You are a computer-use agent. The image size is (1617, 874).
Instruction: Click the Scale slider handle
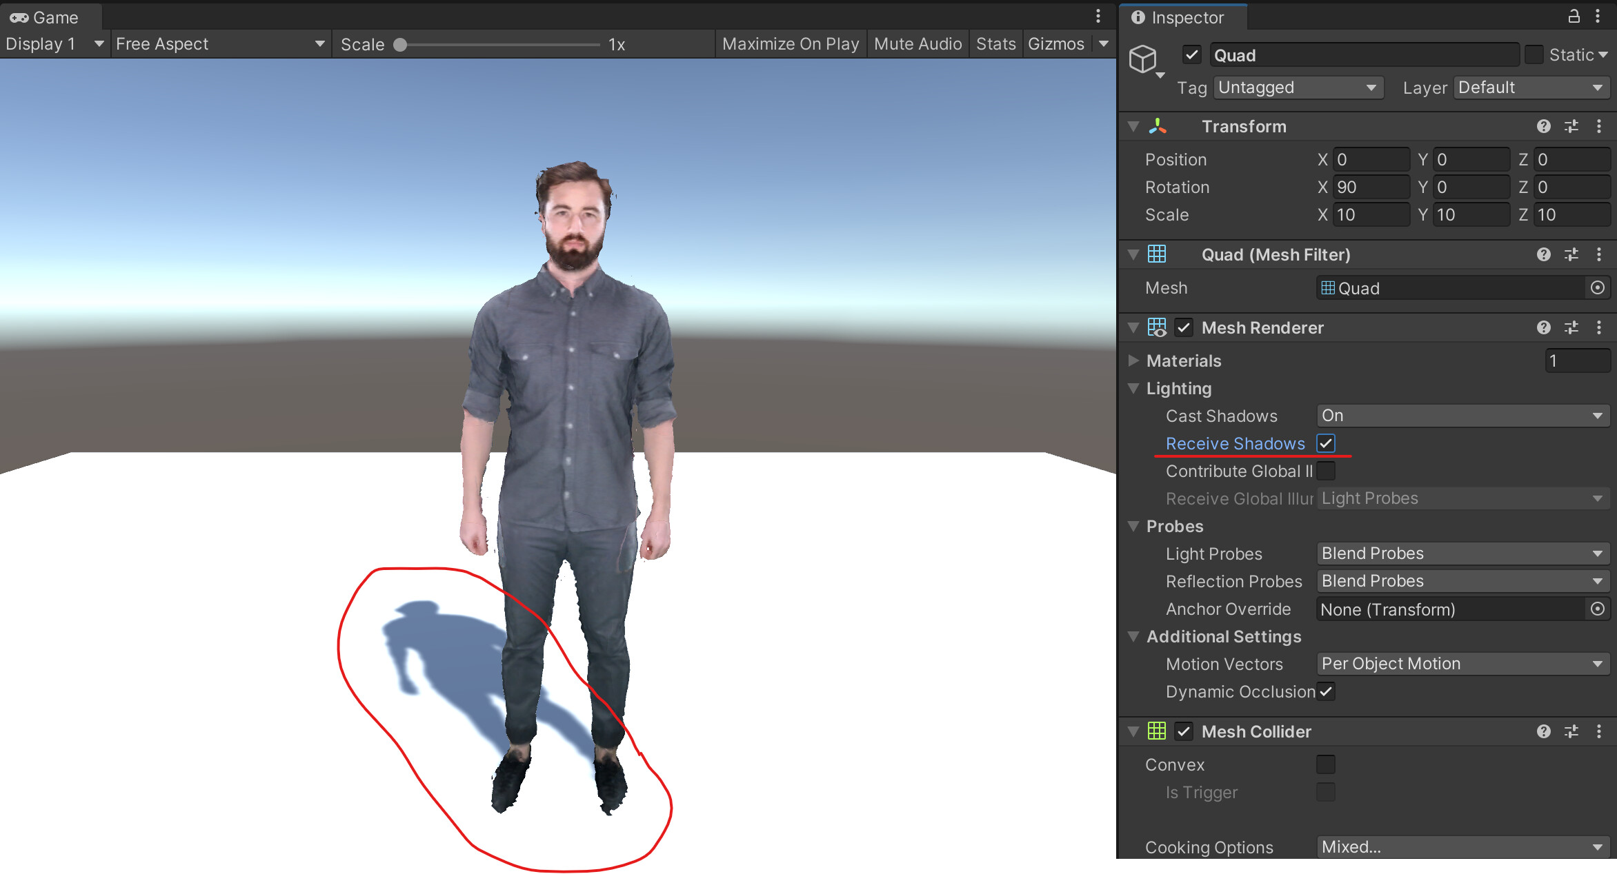click(400, 45)
